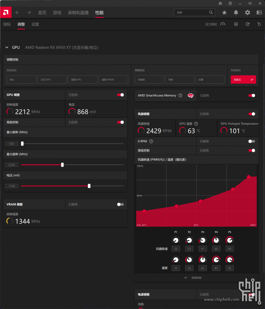Open the 性能 tab
Viewport: 265px width, 309px height.
[x=99, y=13]
